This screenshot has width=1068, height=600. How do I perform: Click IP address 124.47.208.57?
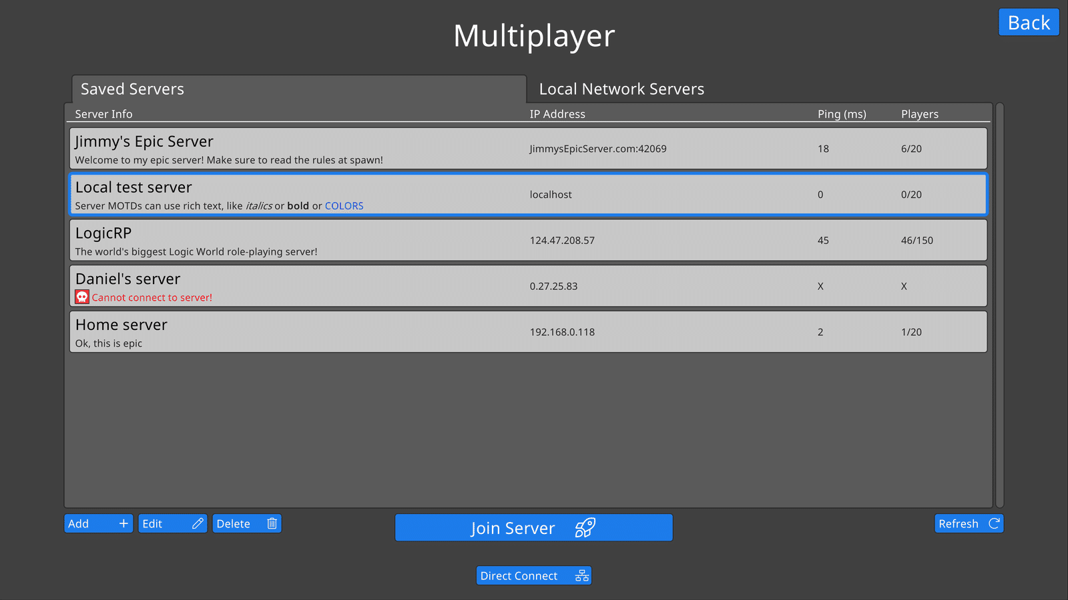coord(562,241)
